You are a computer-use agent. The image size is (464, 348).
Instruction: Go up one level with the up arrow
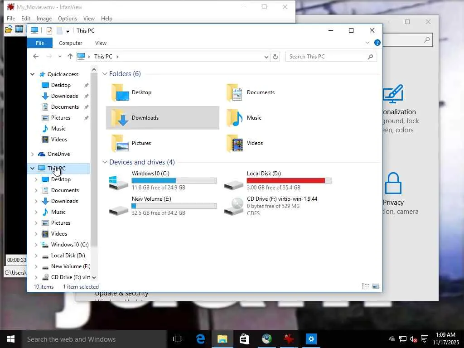(70, 56)
